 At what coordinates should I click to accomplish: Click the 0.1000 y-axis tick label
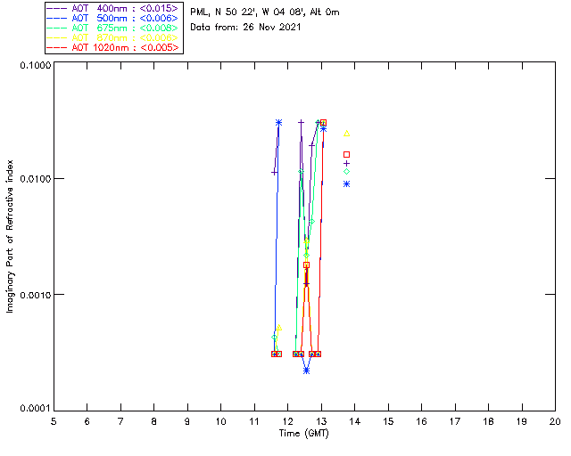[x=35, y=65]
